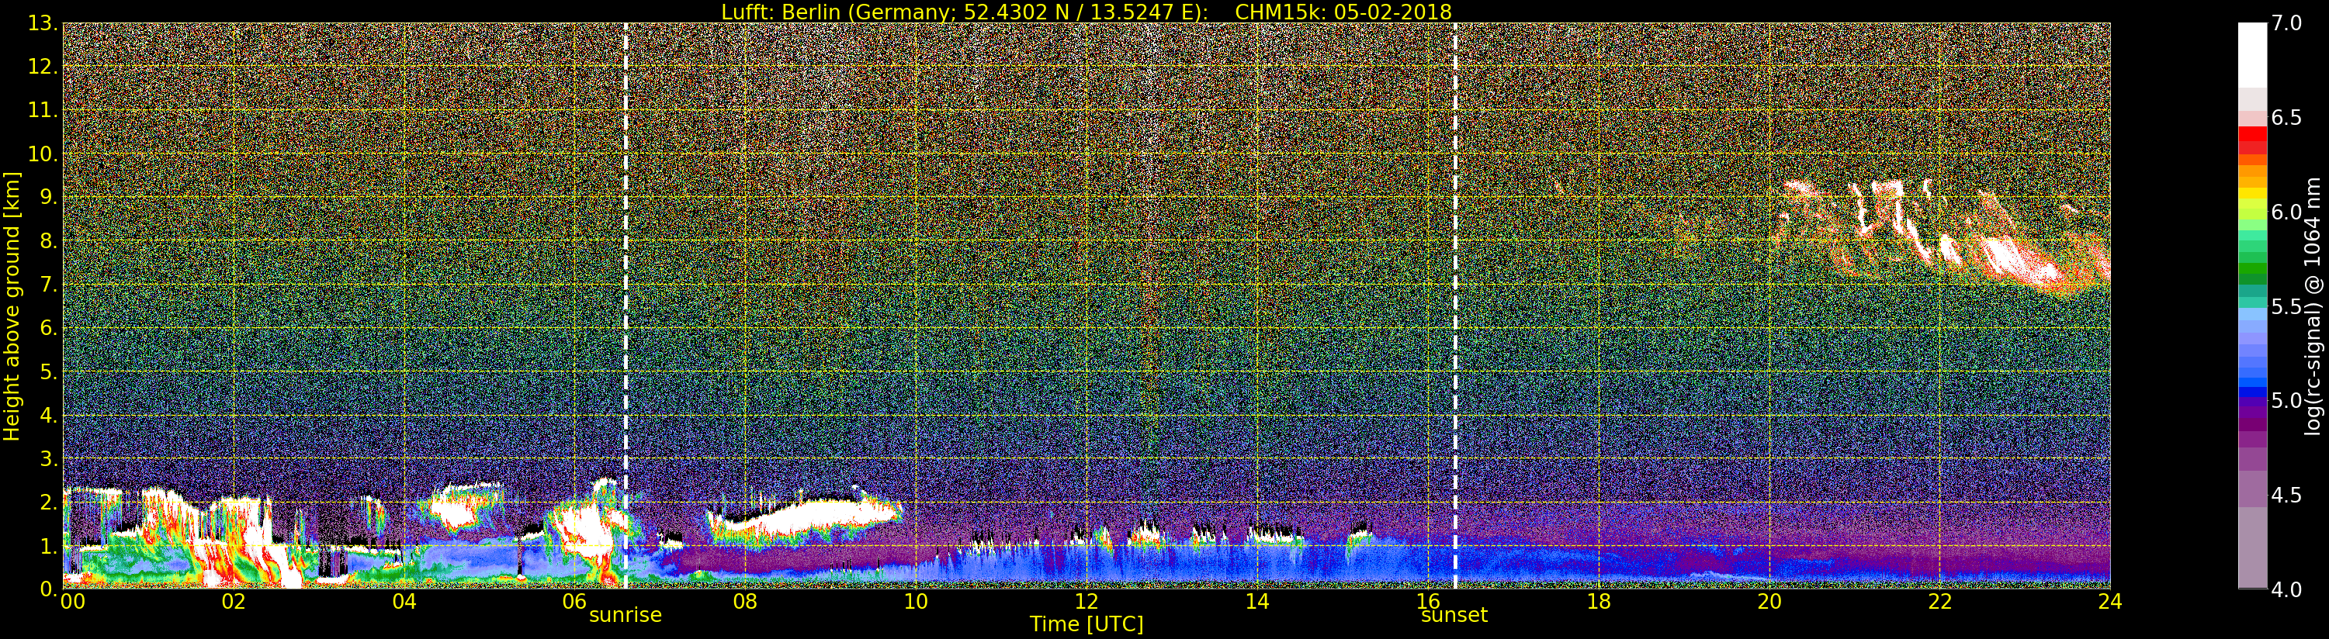Click the time axis tick '24'
The image size is (2329, 639).
pyautogui.click(x=2110, y=602)
